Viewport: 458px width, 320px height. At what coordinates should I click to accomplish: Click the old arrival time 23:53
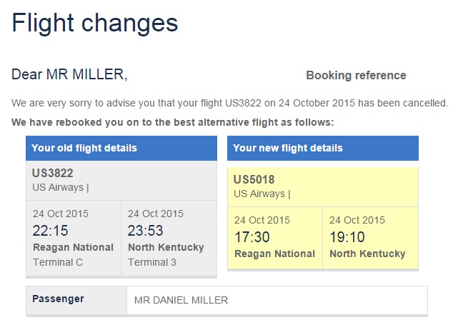[146, 231]
